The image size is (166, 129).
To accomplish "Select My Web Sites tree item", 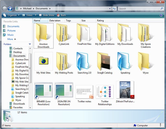I will [20, 82].
